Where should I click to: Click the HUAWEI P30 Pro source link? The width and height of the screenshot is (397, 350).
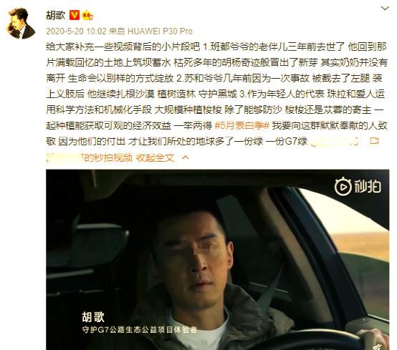pyautogui.click(x=160, y=31)
